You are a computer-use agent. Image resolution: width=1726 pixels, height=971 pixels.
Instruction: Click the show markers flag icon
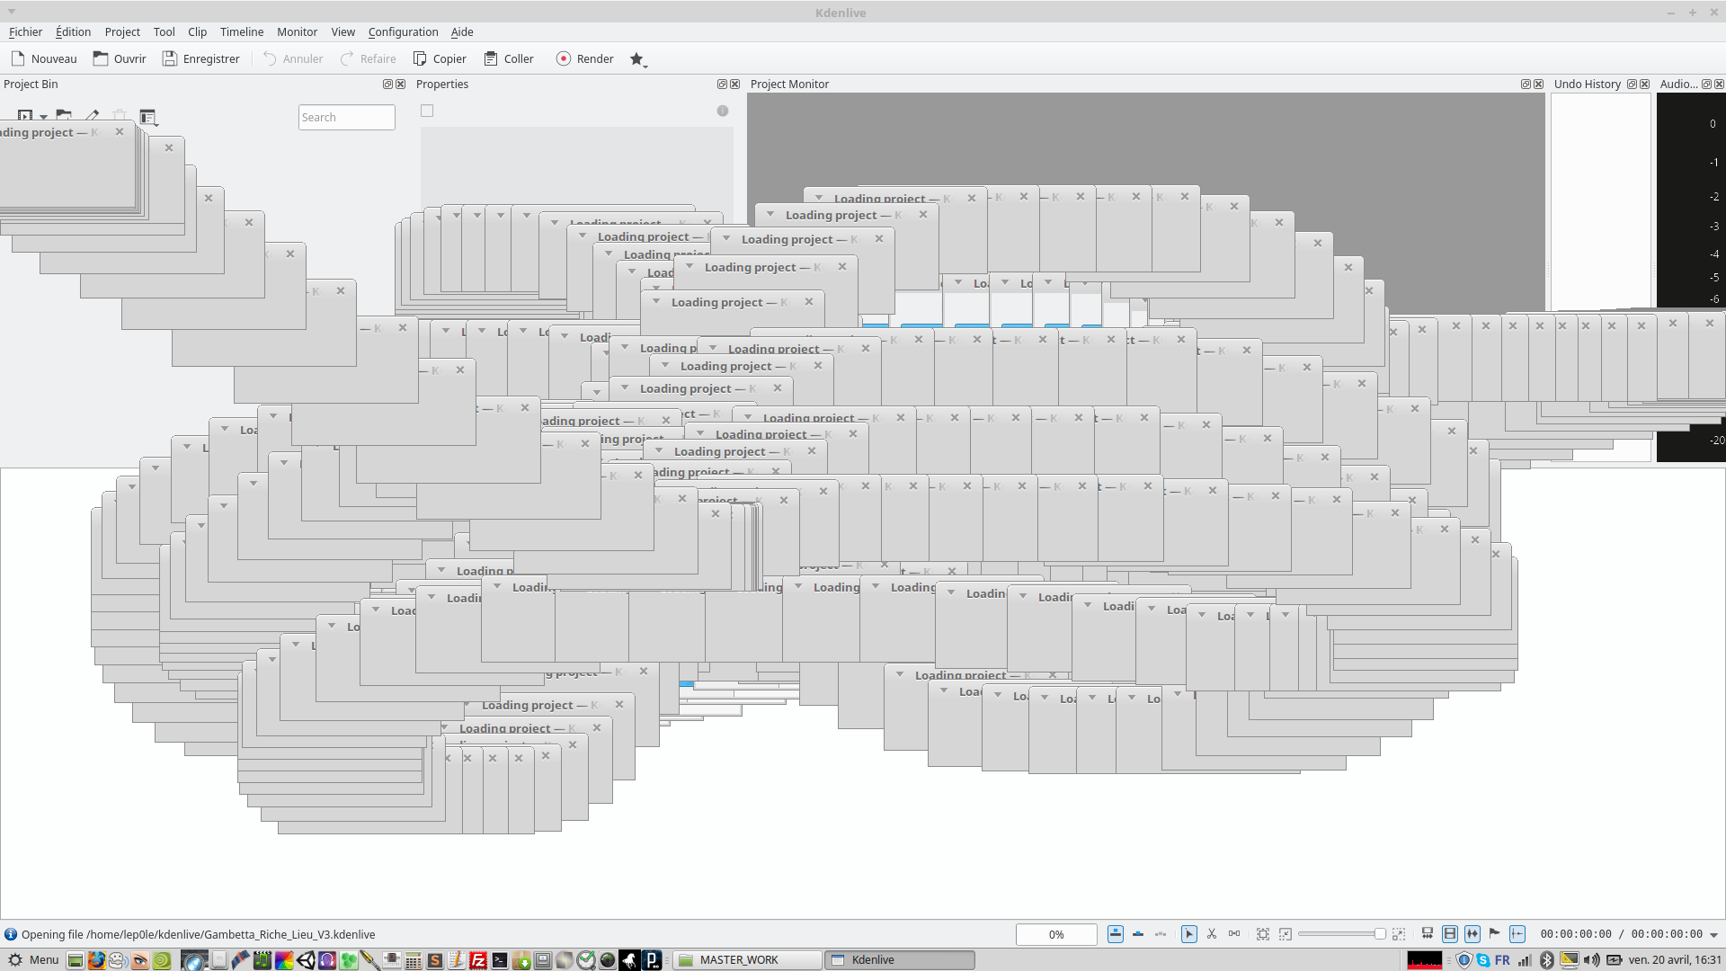click(1494, 934)
